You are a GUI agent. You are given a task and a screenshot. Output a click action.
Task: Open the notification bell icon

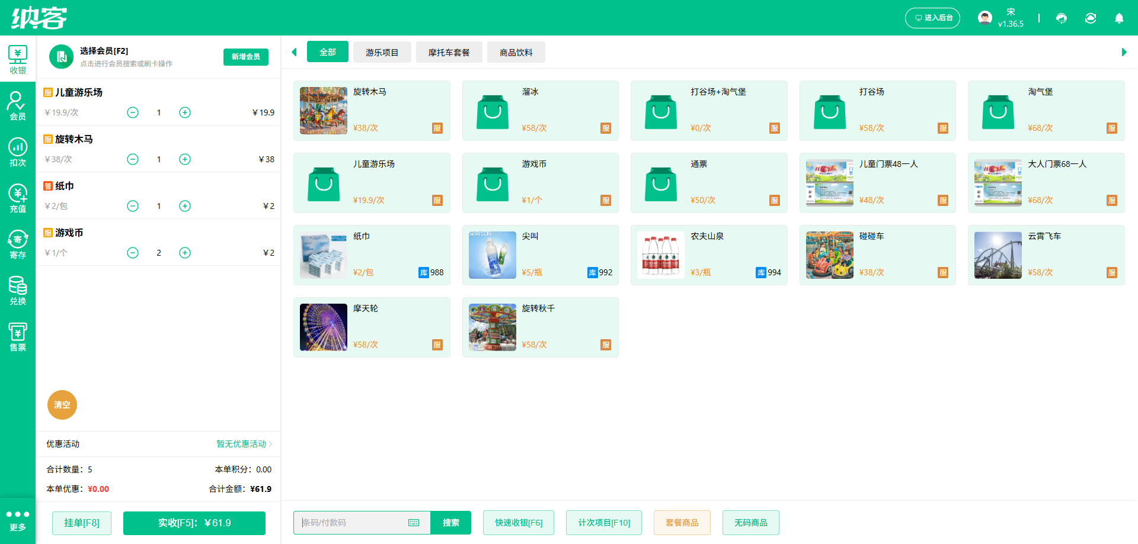pyautogui.click(x=1119, y=18)
